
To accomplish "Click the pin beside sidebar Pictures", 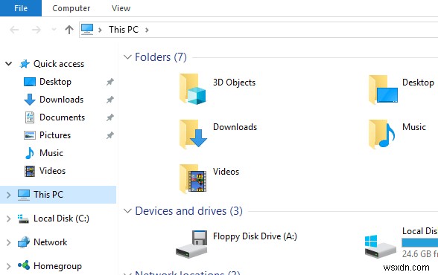I will pyautogui.click(x=110, y=135).
